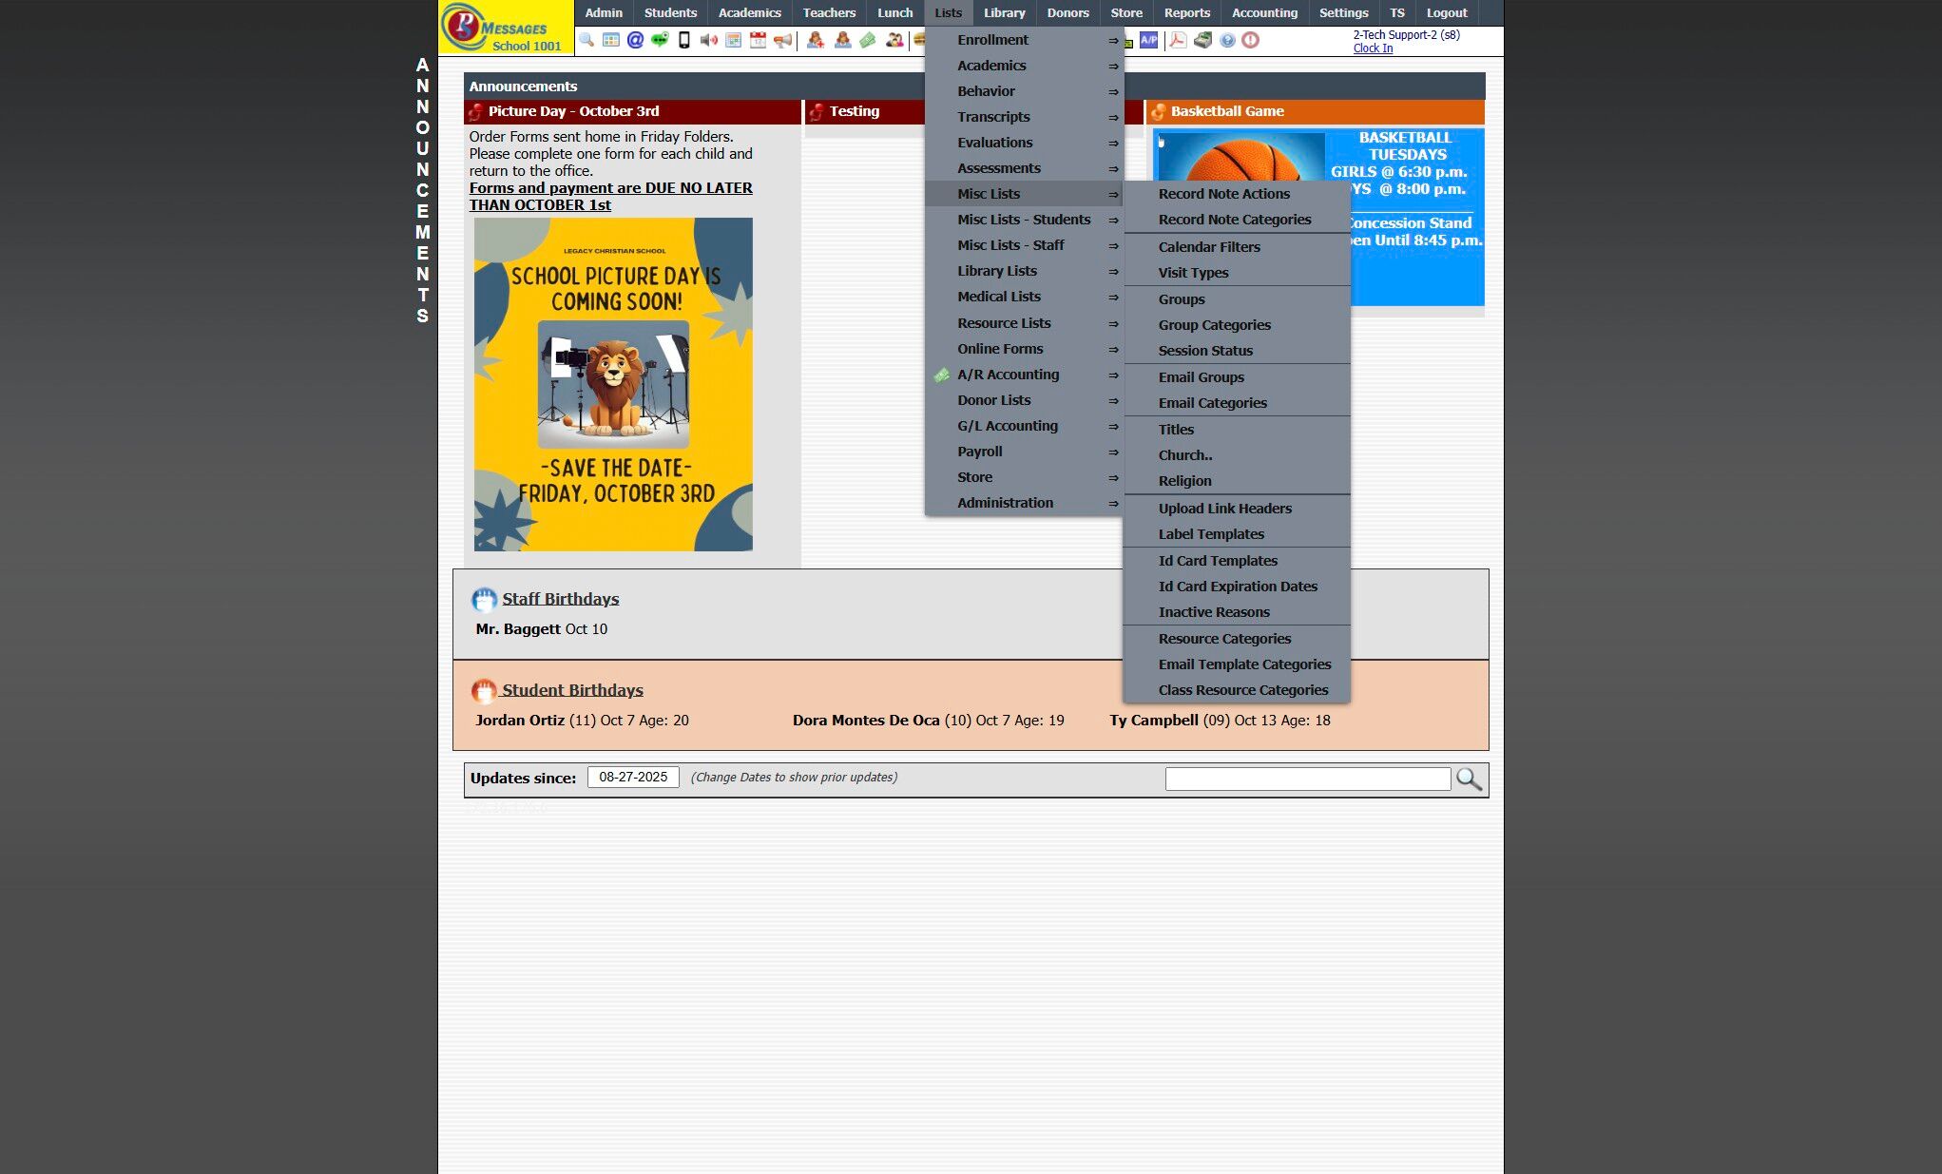Click the PDF document toolbar icon

[x=1178, y=40]
